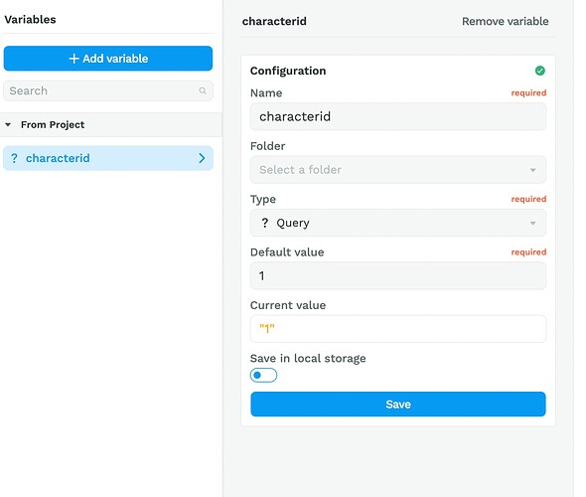Click Remove variable link
Image resolution: width=586 pixels, height=497 pixels.
[x=506, y=21]
